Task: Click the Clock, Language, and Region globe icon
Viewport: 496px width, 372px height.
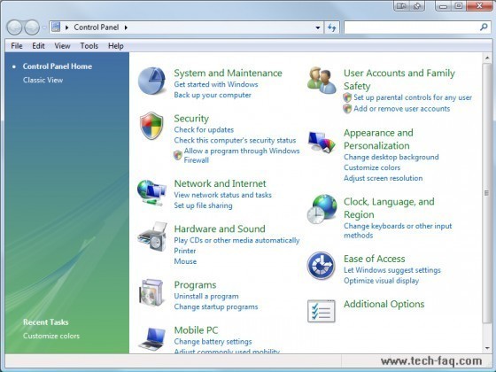Action: pos(322,209)
